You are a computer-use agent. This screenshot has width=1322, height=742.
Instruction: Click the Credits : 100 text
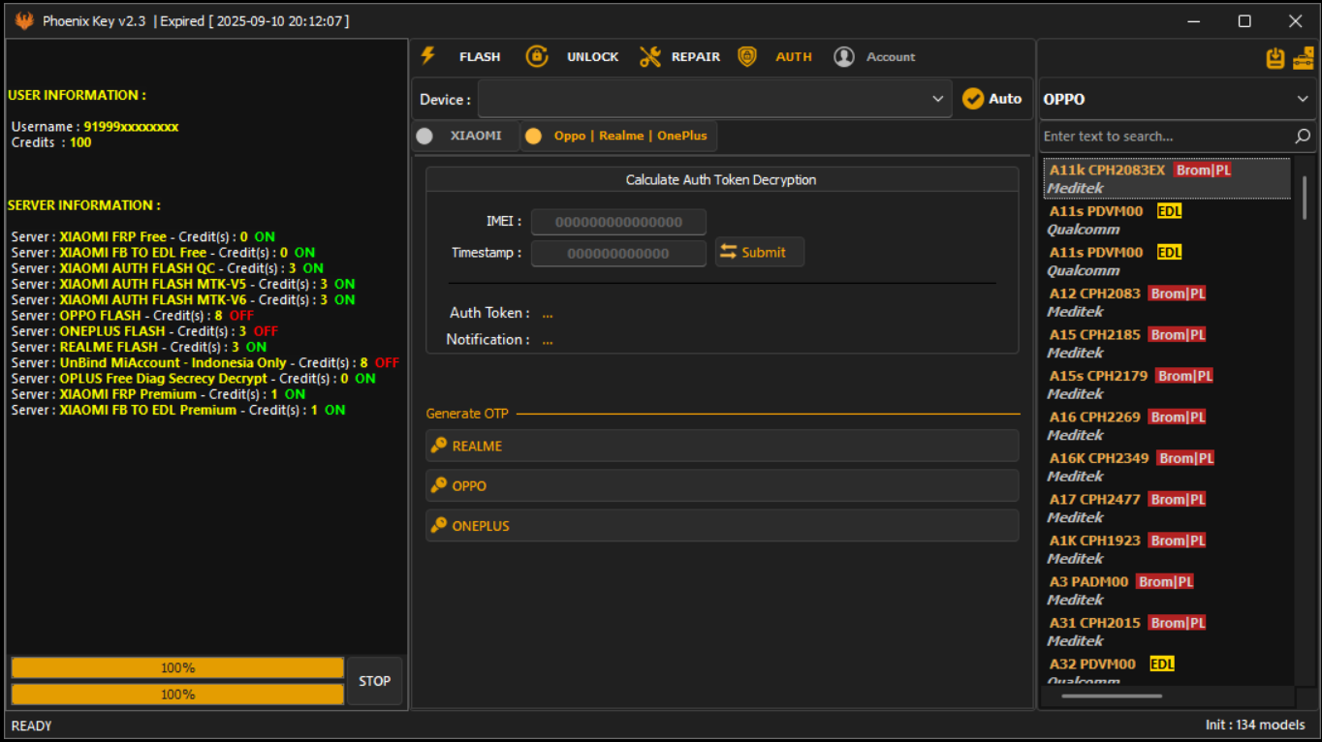coord(51,142)
